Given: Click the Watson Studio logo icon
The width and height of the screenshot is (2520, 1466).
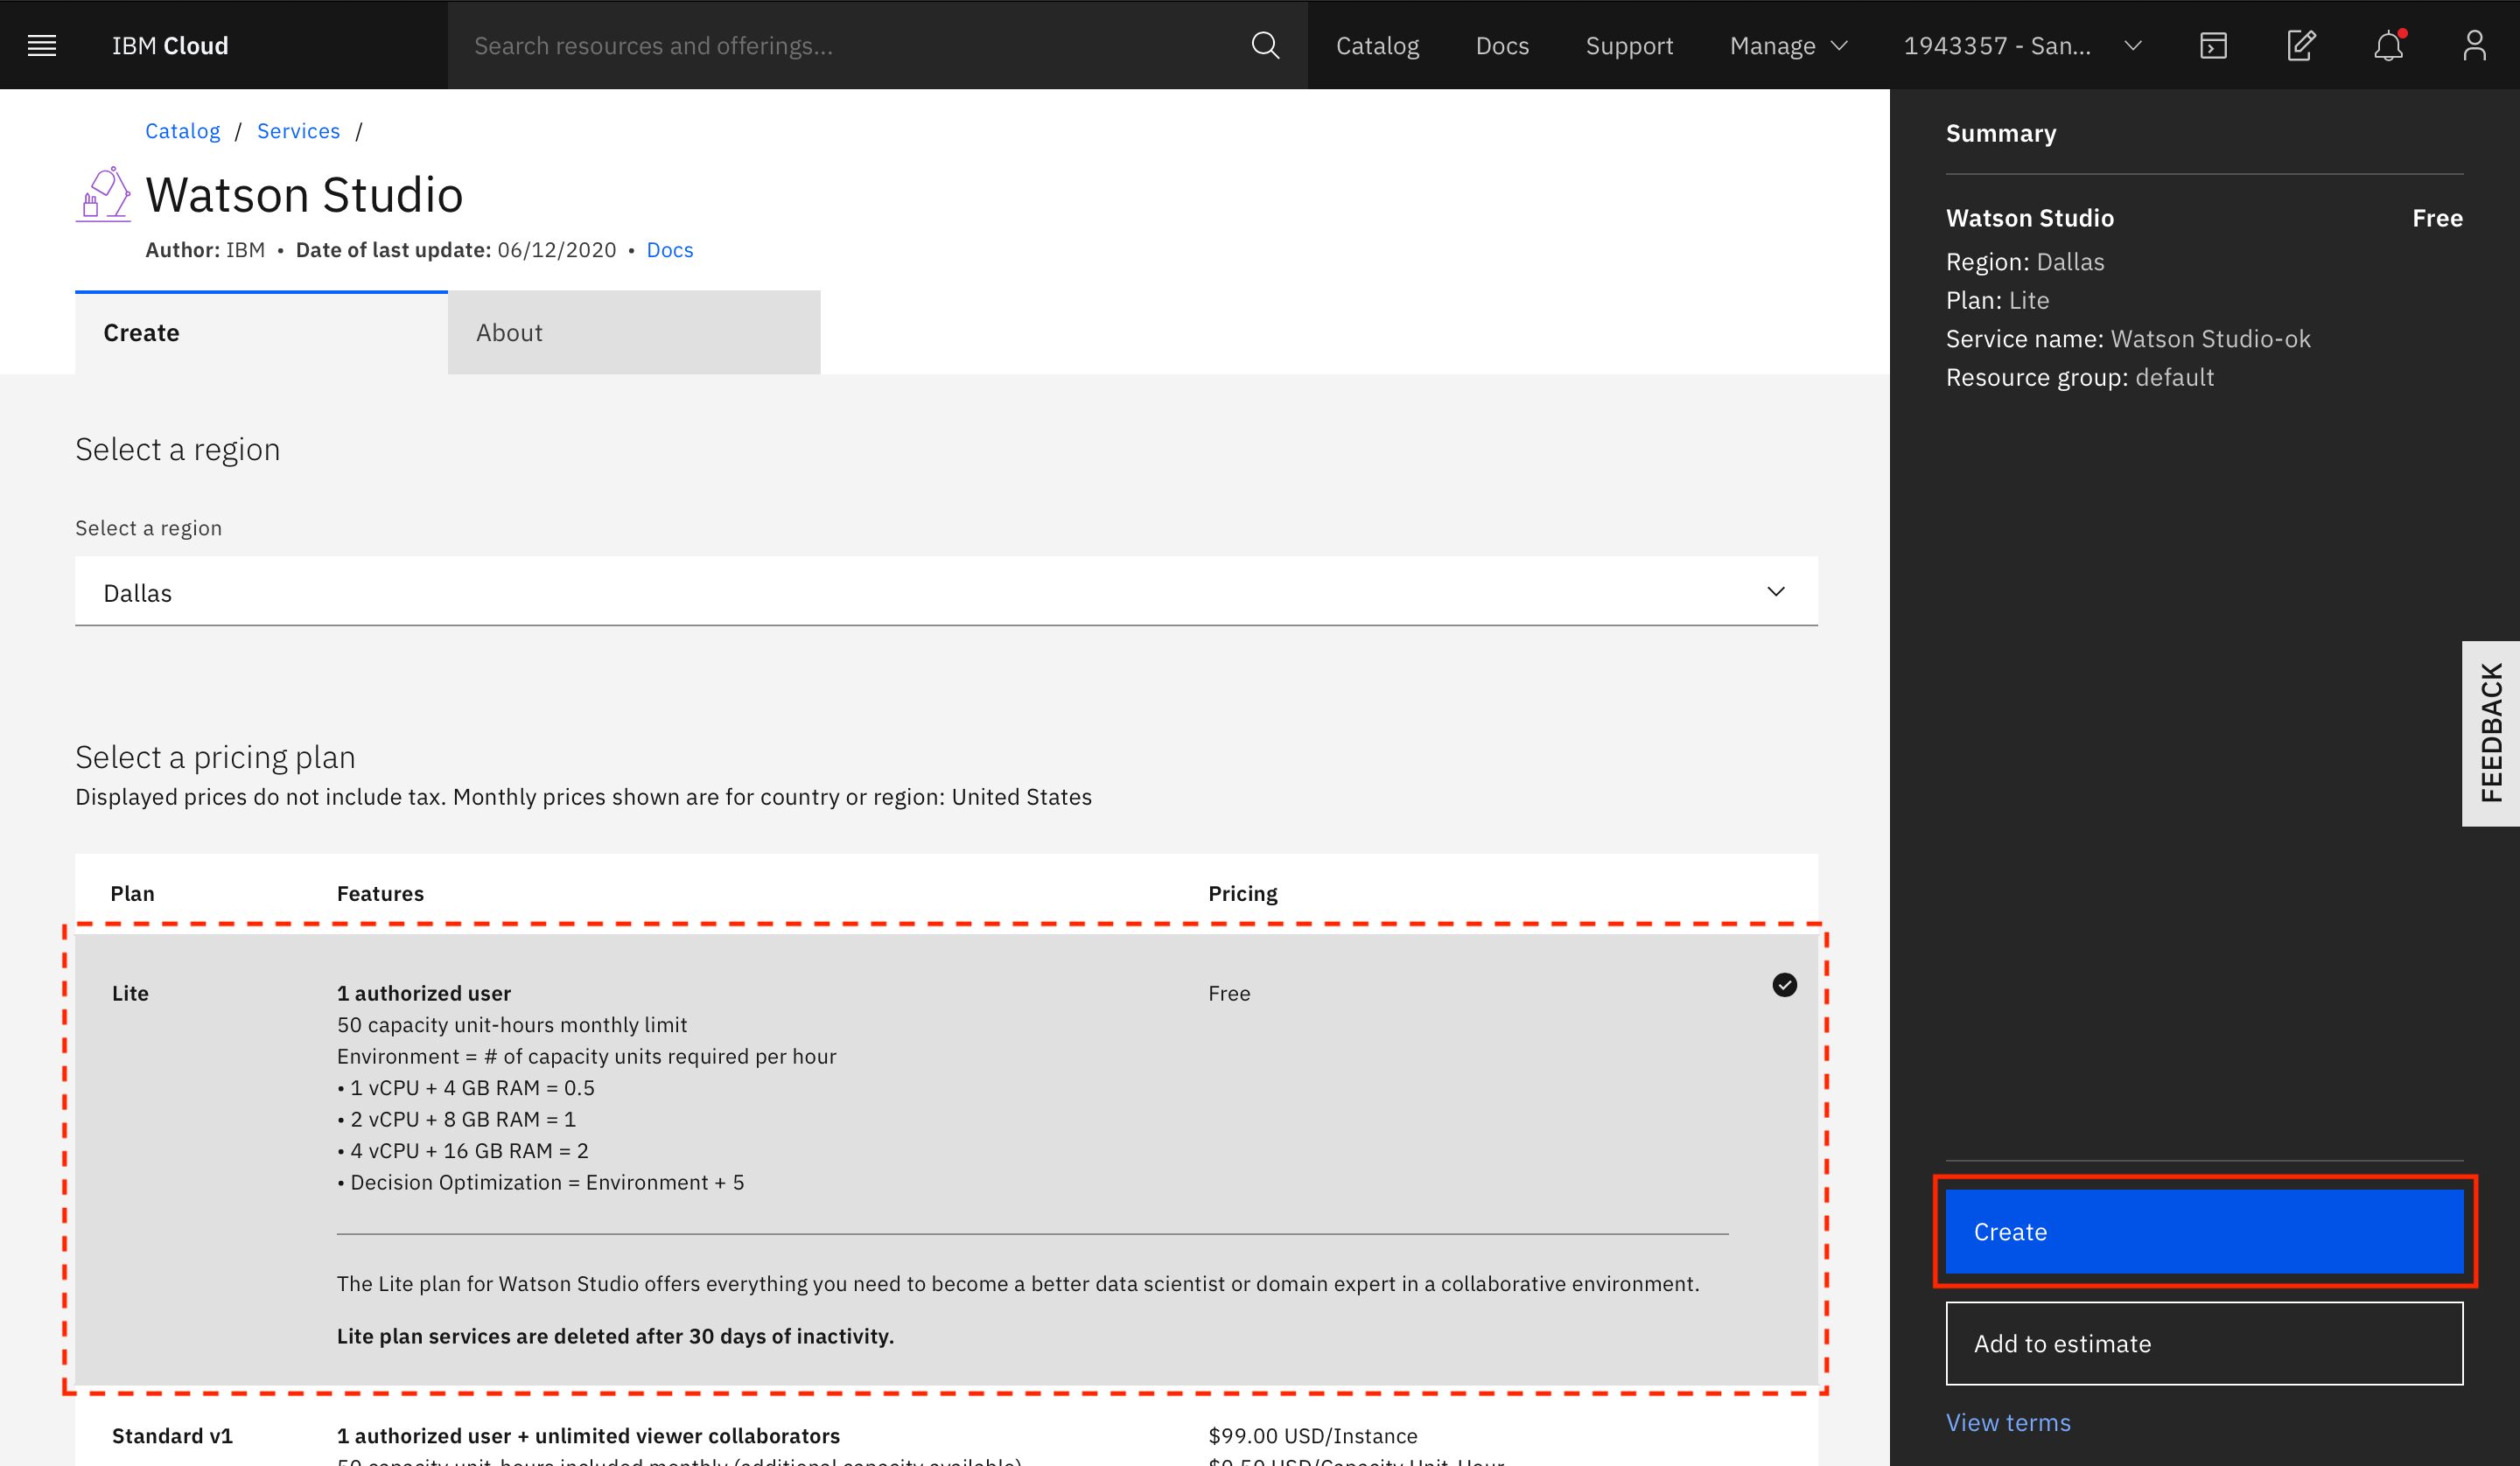Looking at the screenshot, I should click(103, 194).
